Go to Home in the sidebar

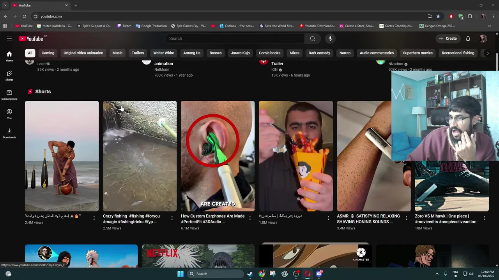9,56
